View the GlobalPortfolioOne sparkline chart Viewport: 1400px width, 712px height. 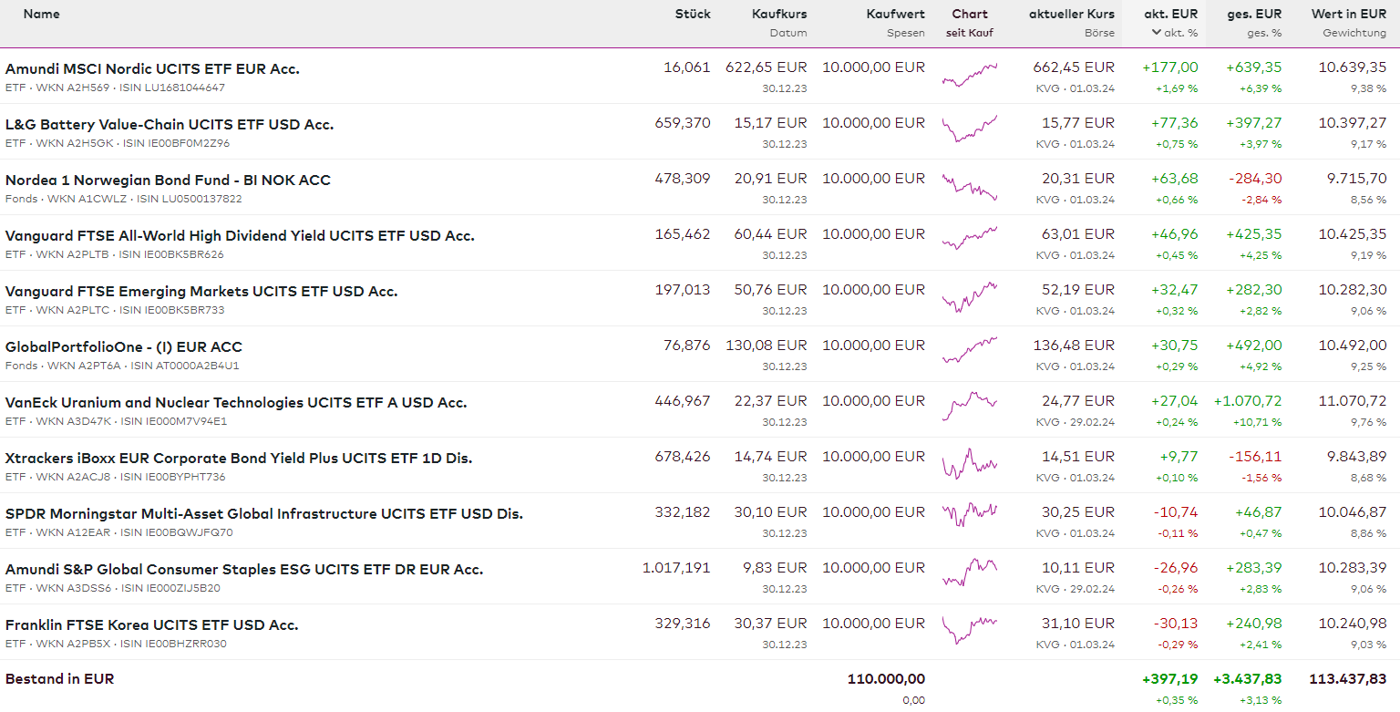tap(970, 349)
